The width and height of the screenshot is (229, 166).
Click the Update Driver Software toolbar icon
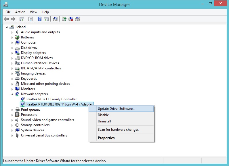click(x=64, y=19)
